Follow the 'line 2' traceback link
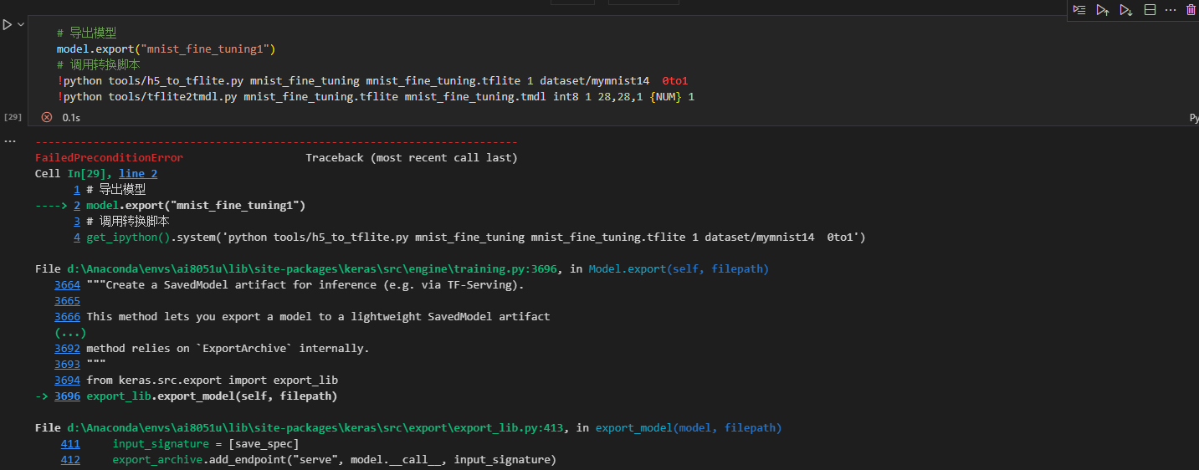This screenshot has width=1199, height=470. click(x=138, y=174)
